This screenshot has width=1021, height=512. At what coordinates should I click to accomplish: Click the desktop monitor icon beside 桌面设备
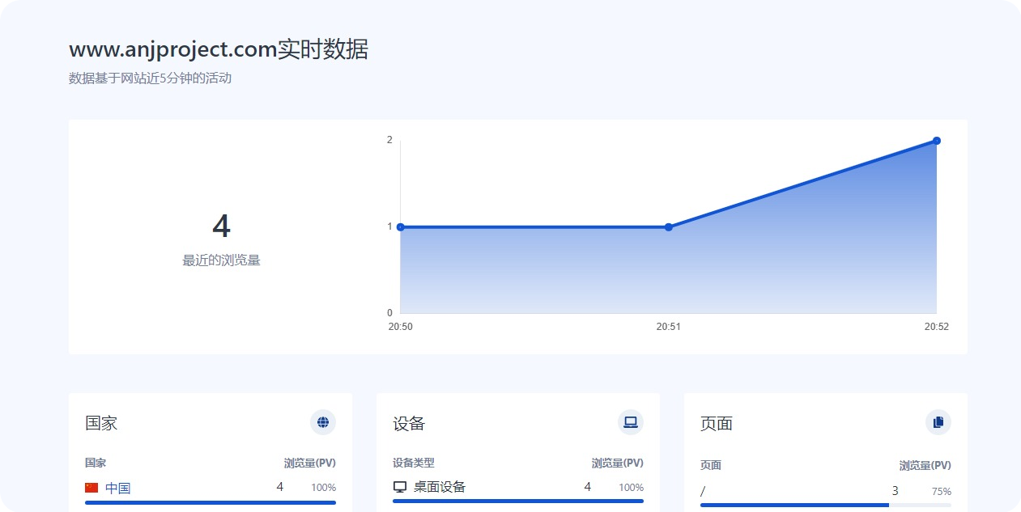(399, 487)
